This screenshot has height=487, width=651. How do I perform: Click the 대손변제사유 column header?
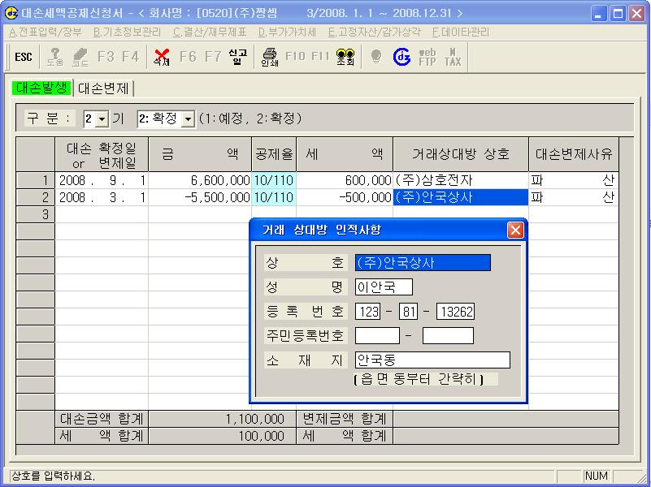573,154
